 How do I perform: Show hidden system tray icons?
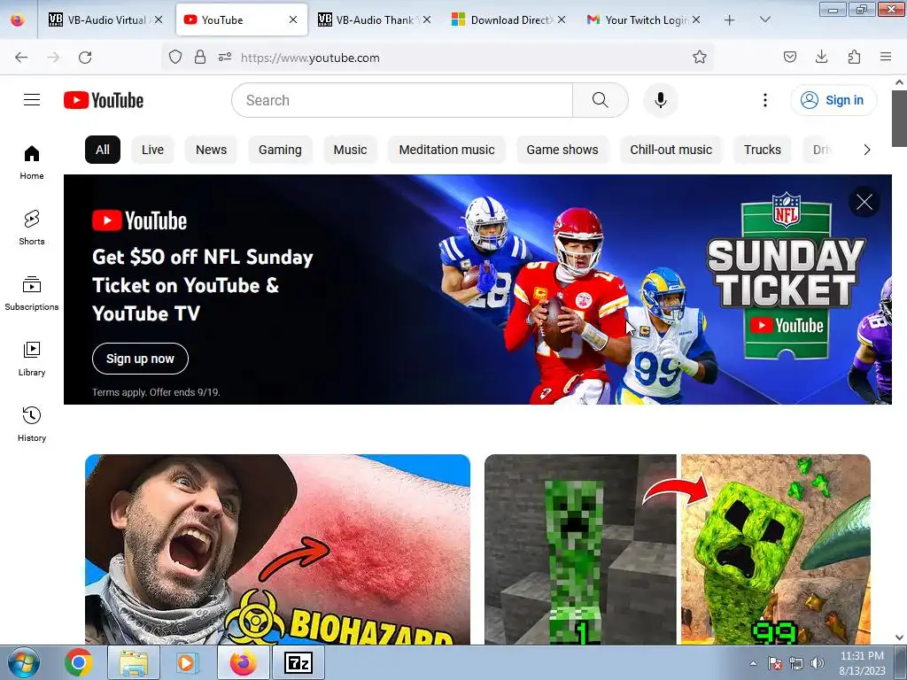pos(753,663)
